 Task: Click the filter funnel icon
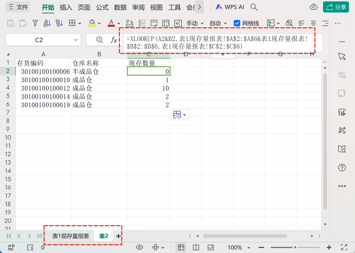[x=35, y=23]
